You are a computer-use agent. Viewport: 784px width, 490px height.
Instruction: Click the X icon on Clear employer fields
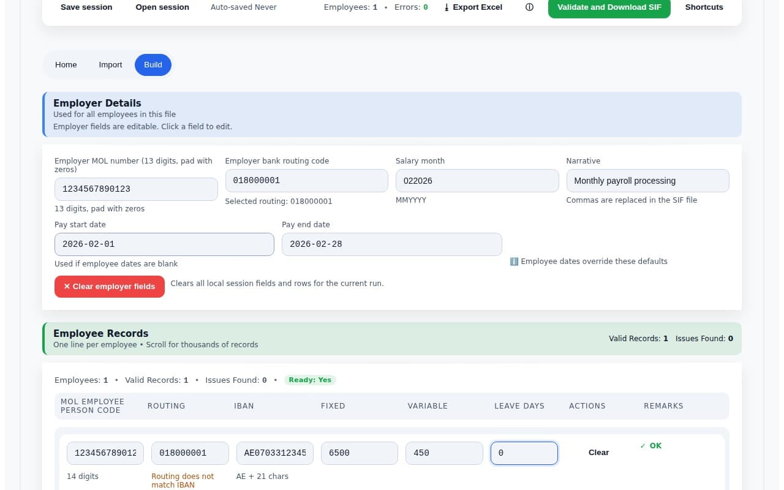pyautogui.click(x=67, y=286)
